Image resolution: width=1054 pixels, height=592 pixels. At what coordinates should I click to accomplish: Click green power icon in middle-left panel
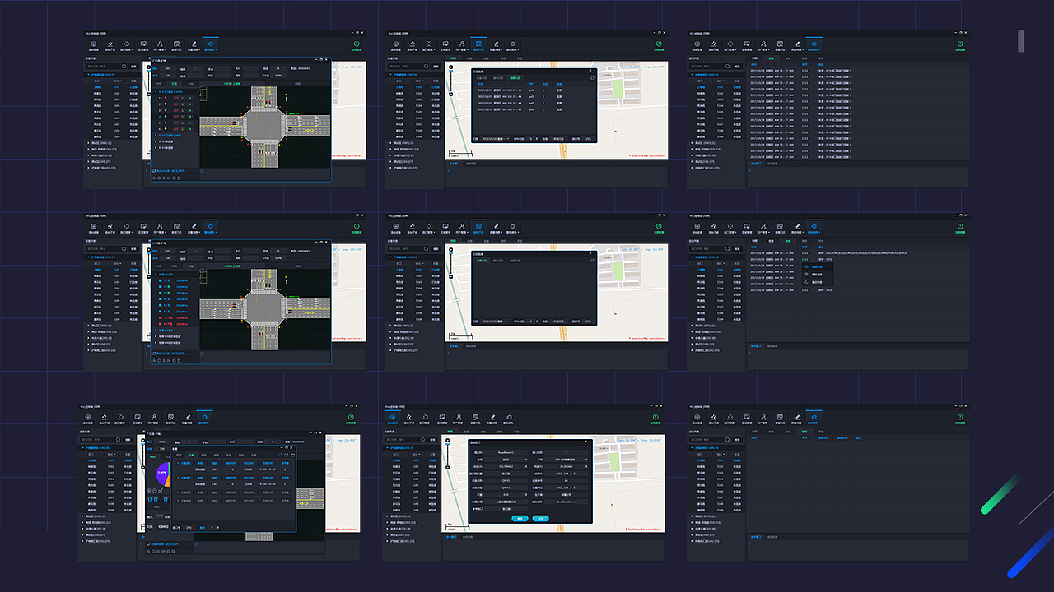coord(357,227)
